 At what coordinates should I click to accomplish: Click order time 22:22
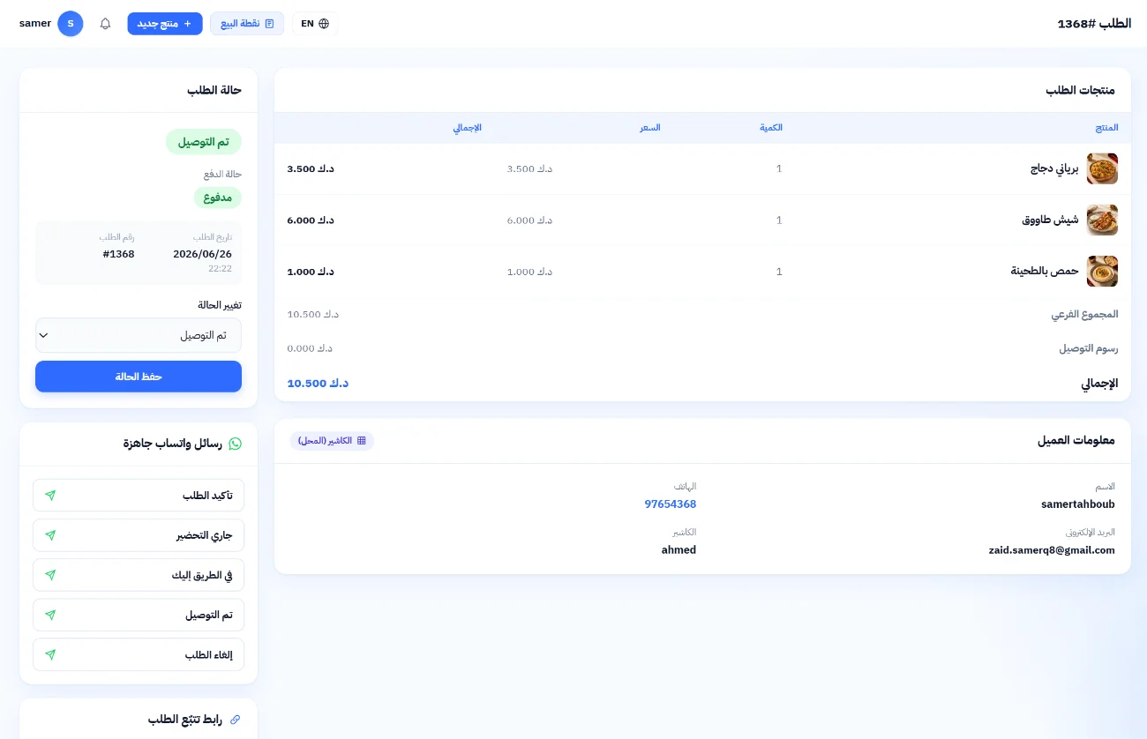pyautogui.click(x=220, y=268)
